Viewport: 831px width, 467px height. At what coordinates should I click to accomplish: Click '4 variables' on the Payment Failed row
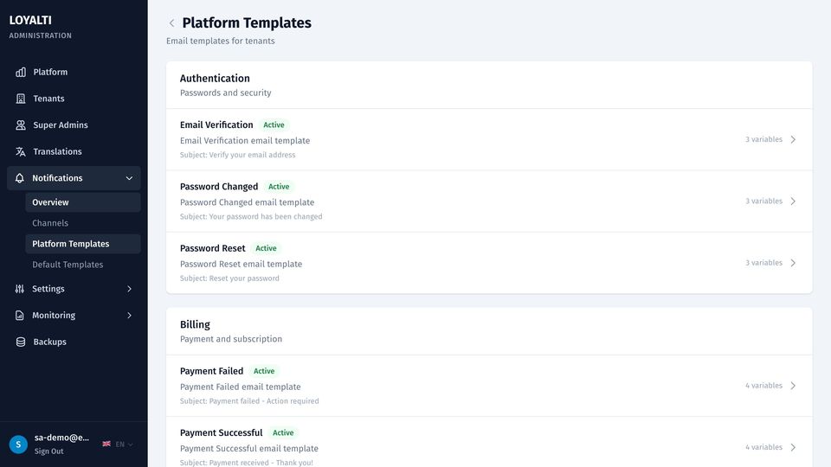point(763,386)
